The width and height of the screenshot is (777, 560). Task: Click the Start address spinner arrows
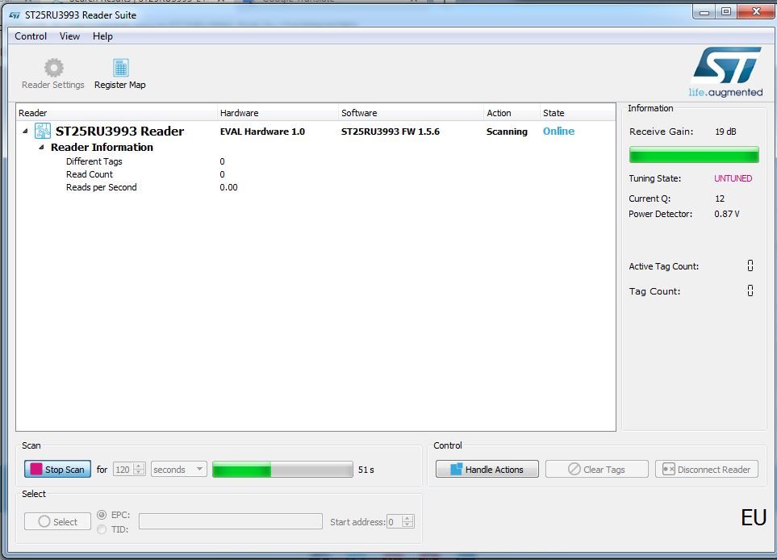coord(407,522)
